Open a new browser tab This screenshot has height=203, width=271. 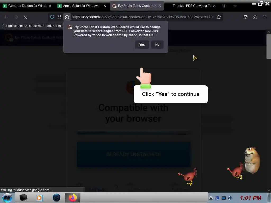224,6
